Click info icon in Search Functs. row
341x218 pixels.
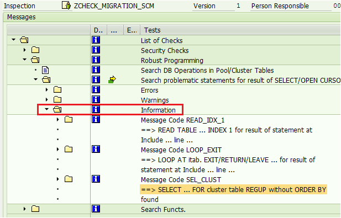[x=96, y=209]
